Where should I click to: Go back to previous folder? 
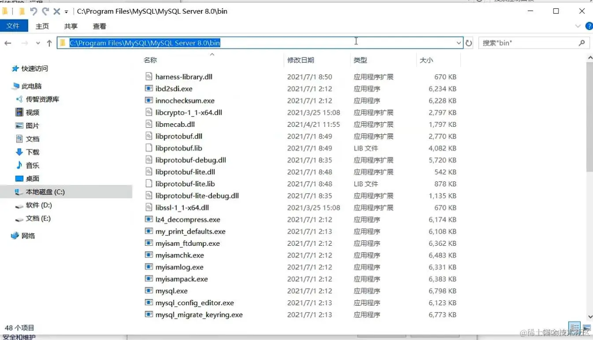click(8, 43)
